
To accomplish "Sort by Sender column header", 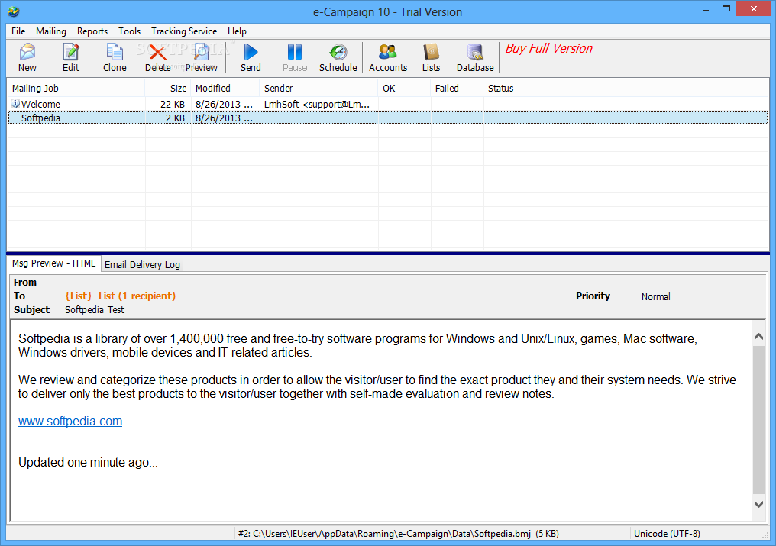I will coord(318,88).
